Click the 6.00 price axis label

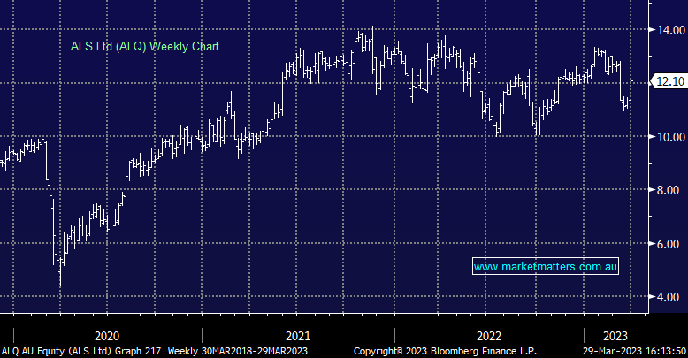(668, 244)
